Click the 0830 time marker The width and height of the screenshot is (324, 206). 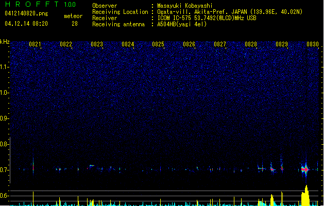tap(313, 44)
